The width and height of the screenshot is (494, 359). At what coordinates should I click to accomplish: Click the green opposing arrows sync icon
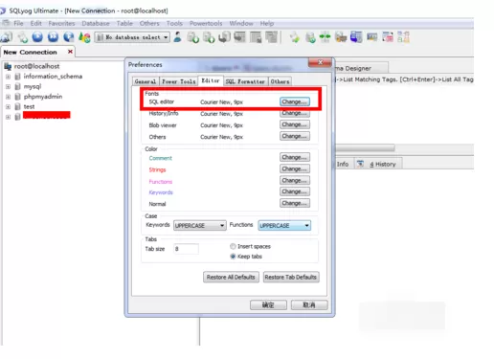(x=325, y=37)
